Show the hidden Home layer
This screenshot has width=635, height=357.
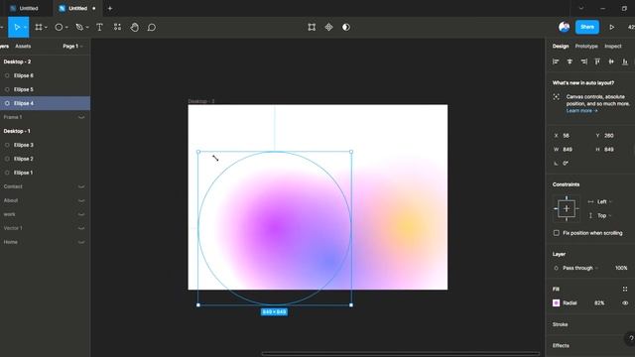point(81,242)
